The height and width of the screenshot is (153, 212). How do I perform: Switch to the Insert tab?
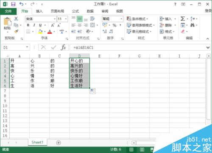pyautogui.click(x=39, y=11)
